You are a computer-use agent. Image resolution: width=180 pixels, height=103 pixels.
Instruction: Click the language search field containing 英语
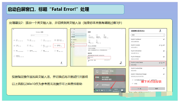(148, 35)
